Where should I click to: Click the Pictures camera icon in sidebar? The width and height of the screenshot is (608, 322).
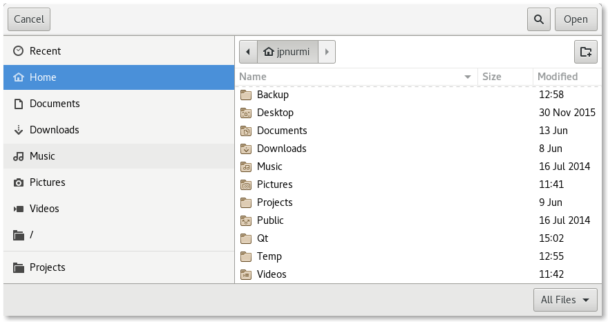[19, 182]
